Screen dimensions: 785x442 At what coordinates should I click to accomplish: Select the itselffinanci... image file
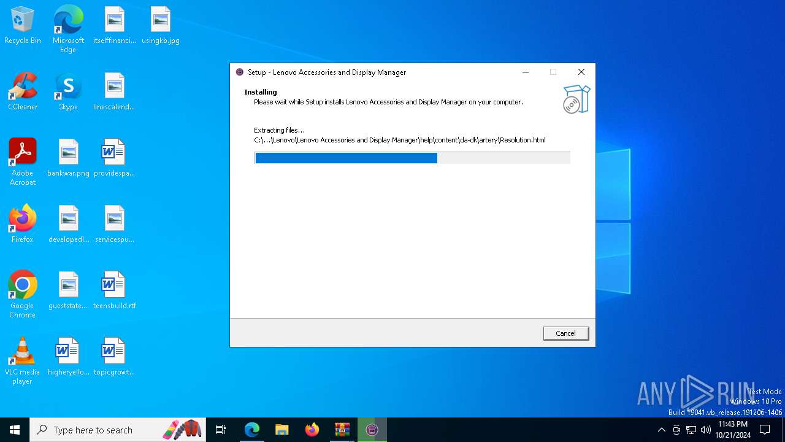click(115, 26)
